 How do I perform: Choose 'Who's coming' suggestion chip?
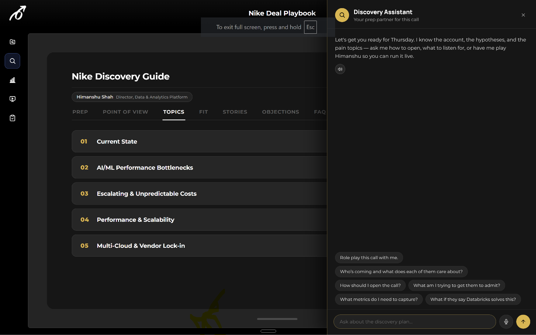[x=401, y=271]
